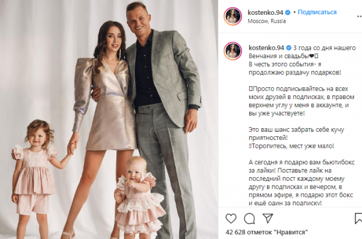Click Подписаться to follow account
362x239 pixels.
click(317, 12)
